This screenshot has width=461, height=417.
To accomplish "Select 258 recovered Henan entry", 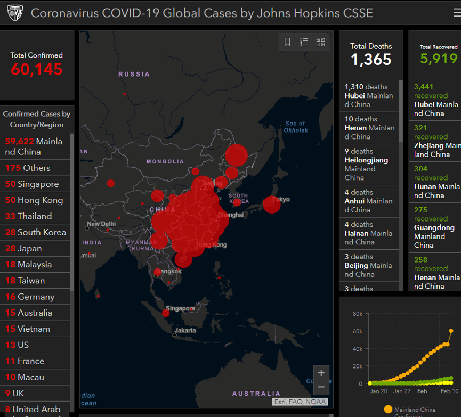I will click(x=435, y=272).
